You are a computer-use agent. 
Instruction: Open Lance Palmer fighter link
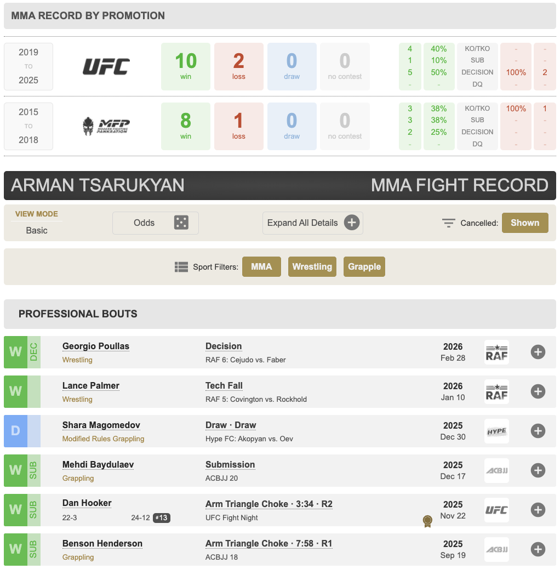pyautogui.click(x=91, y=386)
